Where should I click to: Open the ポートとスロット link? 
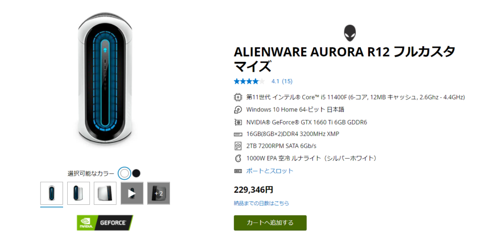pos(270,171)
